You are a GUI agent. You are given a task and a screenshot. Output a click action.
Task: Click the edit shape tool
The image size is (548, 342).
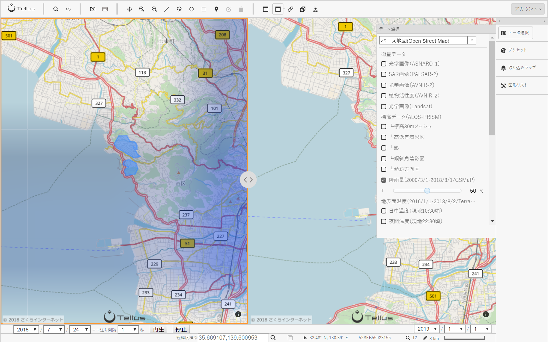(229, 9)
